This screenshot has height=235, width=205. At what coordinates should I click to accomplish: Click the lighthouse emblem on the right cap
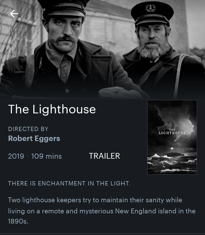point(151,8)
